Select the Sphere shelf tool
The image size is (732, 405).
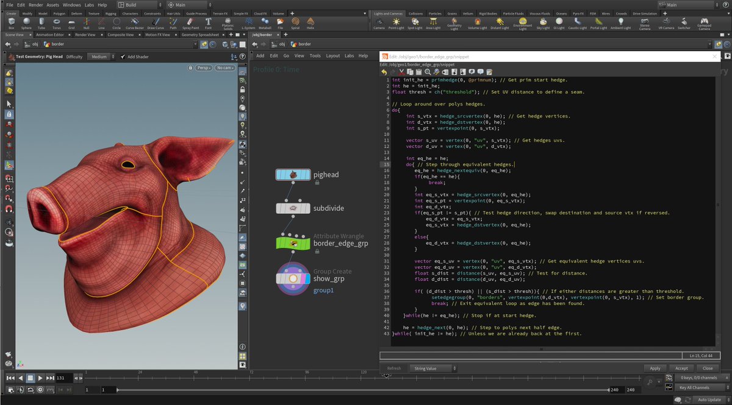click(x=26, y=23)
